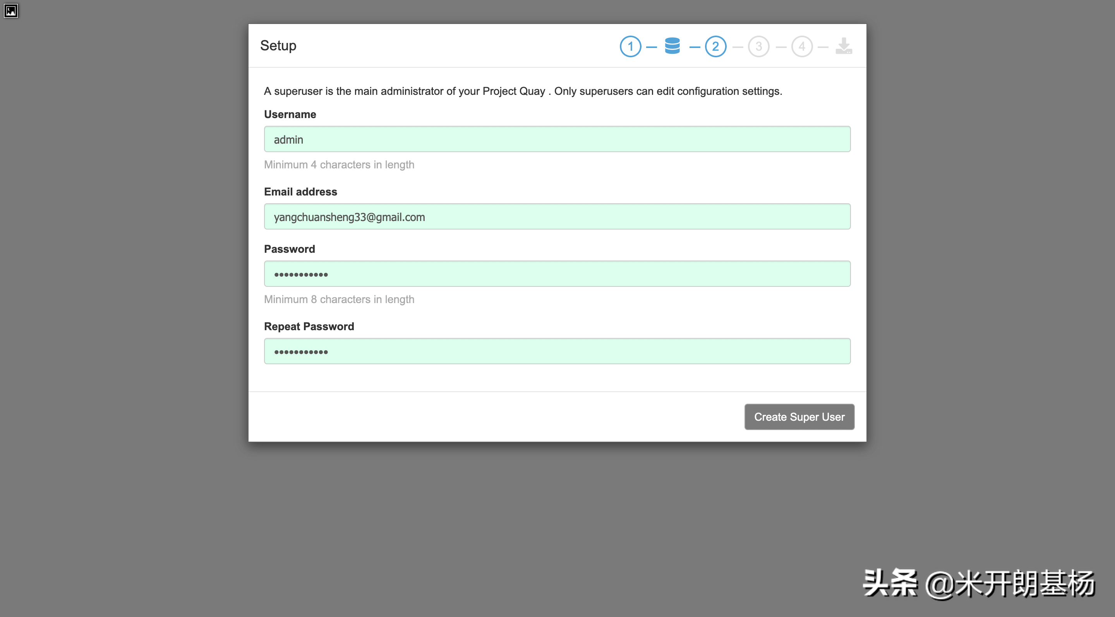Click the step 3 circle indicator

758,46
